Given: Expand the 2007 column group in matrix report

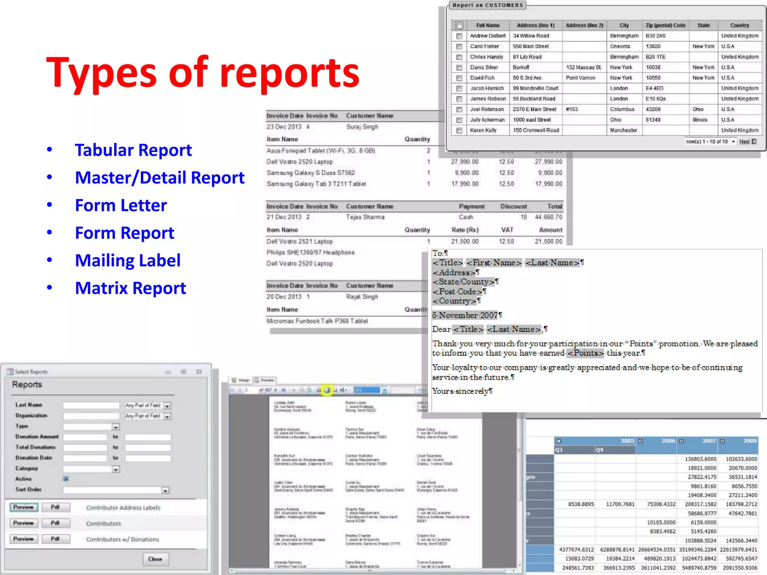Looking at the screenshot, I should click(682, 441).
